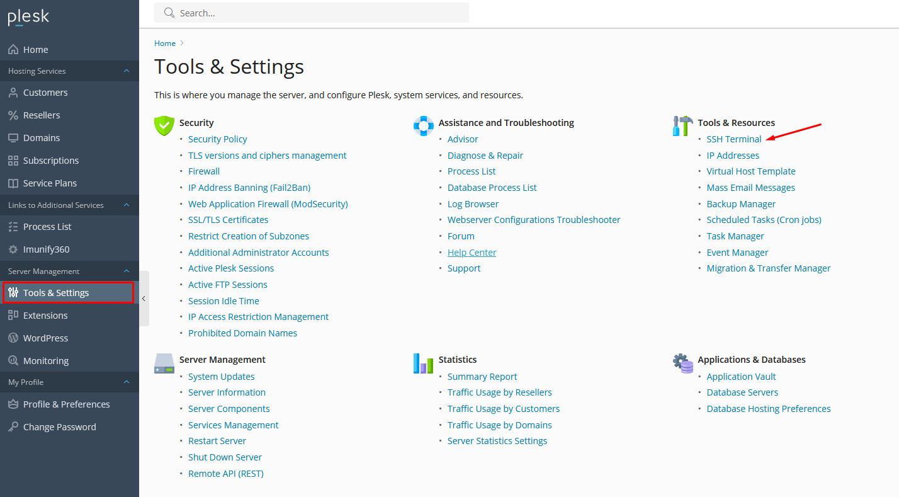Image resolution: width=899 pixels, height=497 pixels.
Task: Open the Shut Down Server link
Action: pyautogui.click(x=225, y=457)
